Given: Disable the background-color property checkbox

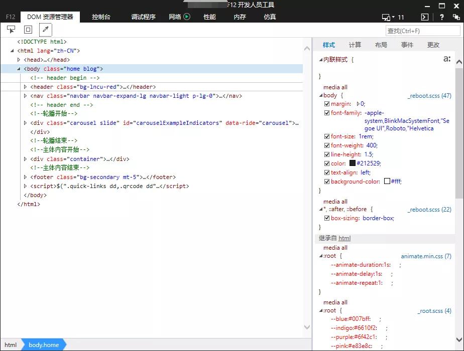Looking at the screenshot, I should coord(327,182).
